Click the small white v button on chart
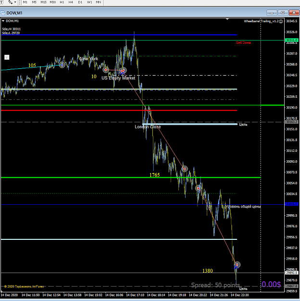300x301 pixels. click(x=7, y=57)
